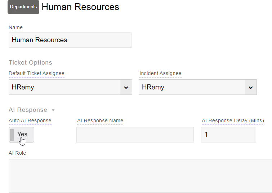Viewport: 272px width, 193px height.
Task: Click the Name field label
Action: click(15, 27)
